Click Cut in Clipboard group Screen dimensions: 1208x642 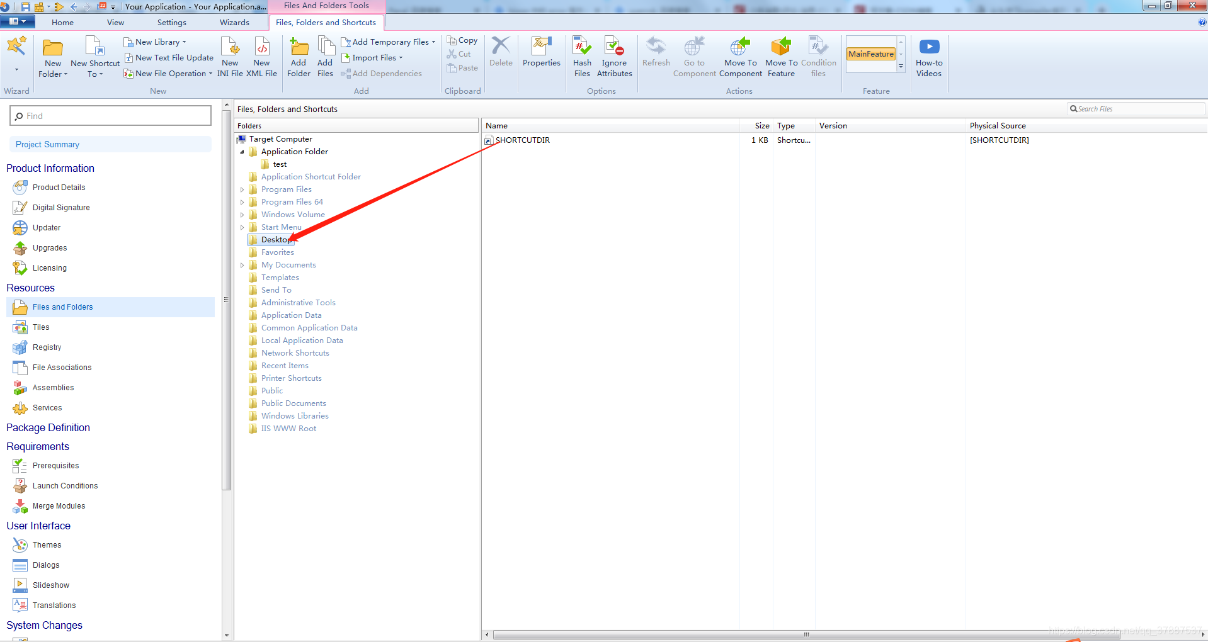click(459, 54)
